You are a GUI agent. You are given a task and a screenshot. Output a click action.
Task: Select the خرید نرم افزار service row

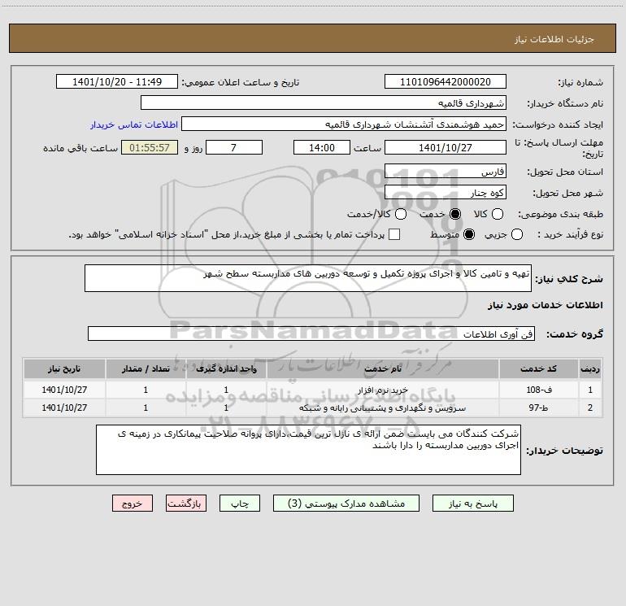pyautogui.click(x=312, y=390)
